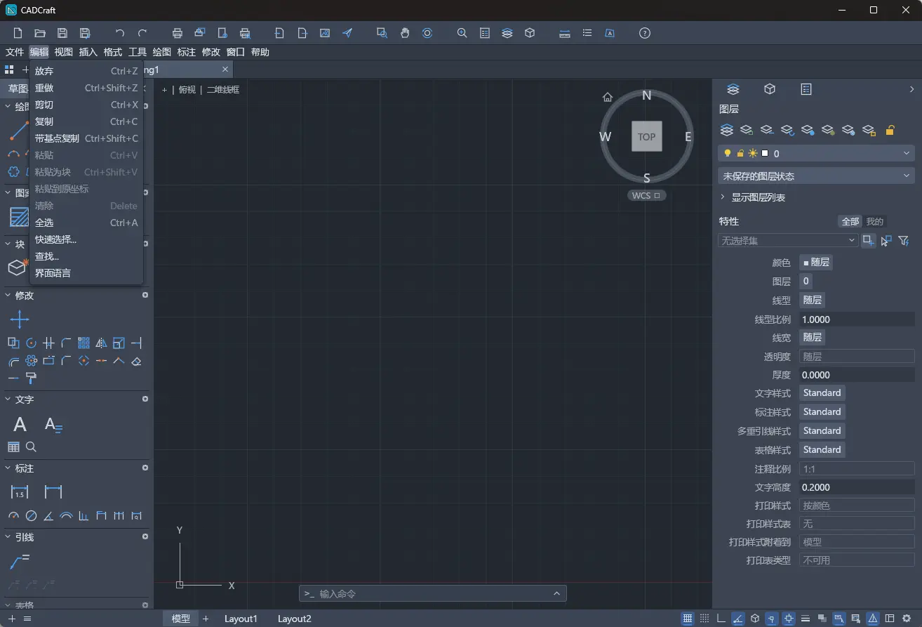The height and width of the screenshot is (627, 922).
Task: Open the layer 0 dropdown
Action: coord(816,153)
